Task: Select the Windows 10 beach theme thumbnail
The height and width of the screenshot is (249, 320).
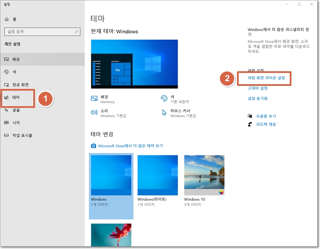Action: (204, 175)
